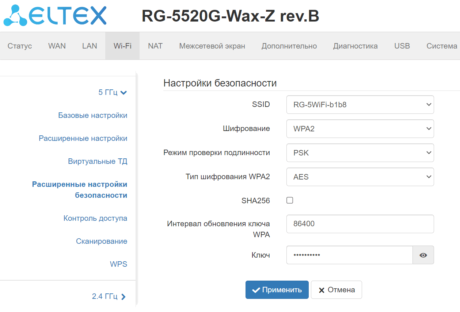Viewport: 460px width, 312px height.
Task: Open the Шифрование dropdown set to WPA2
Action: (x=360, y=129)
